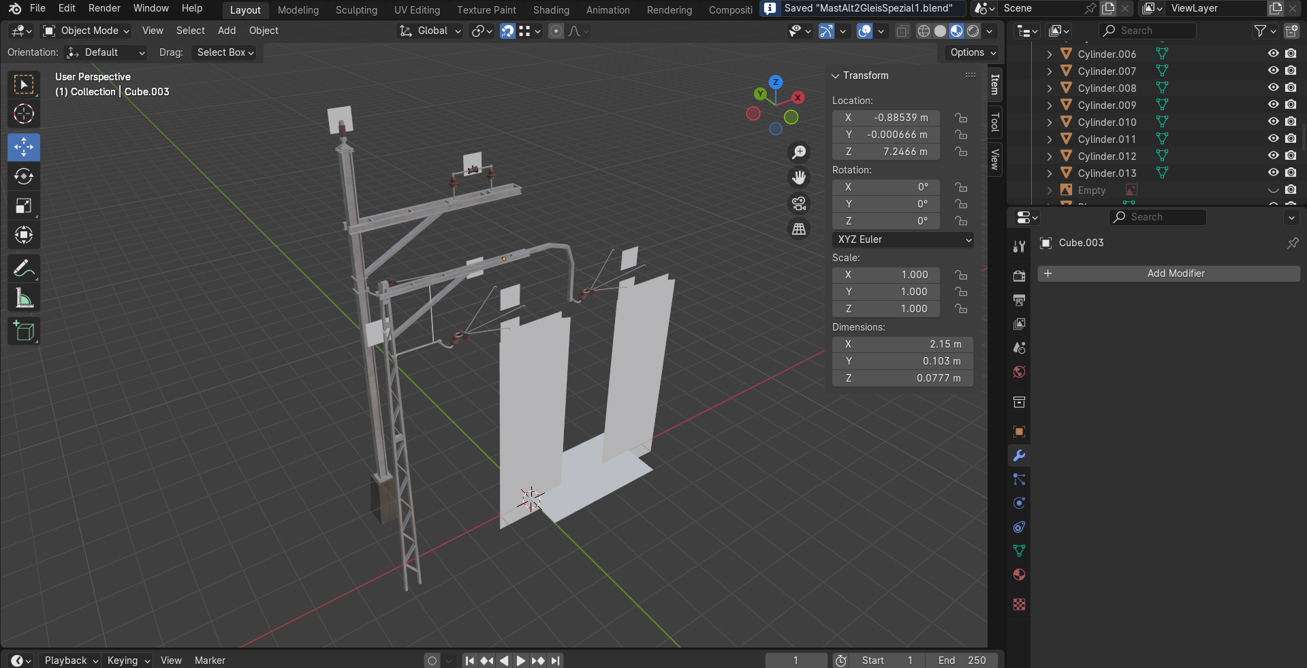
Task: Choose the Scale tool
Action: coord(24,206)
